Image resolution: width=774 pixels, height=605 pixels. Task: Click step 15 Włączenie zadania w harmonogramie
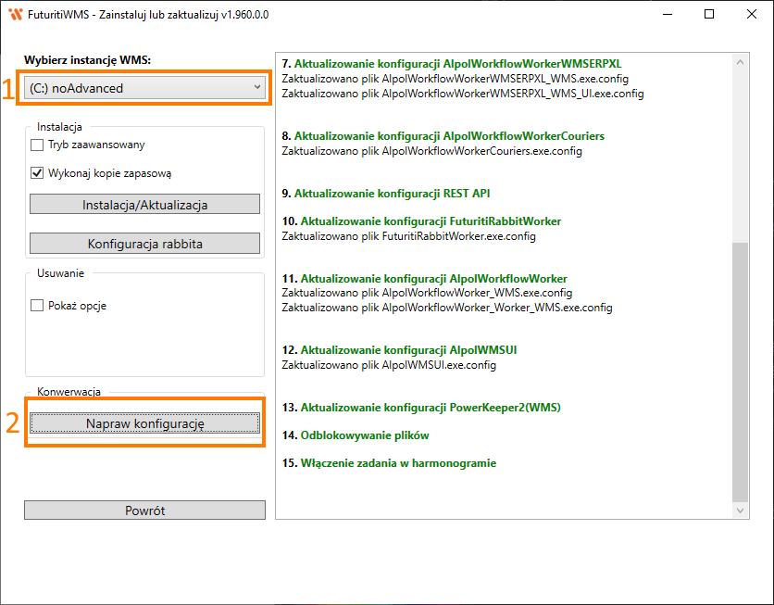(389, 462)
